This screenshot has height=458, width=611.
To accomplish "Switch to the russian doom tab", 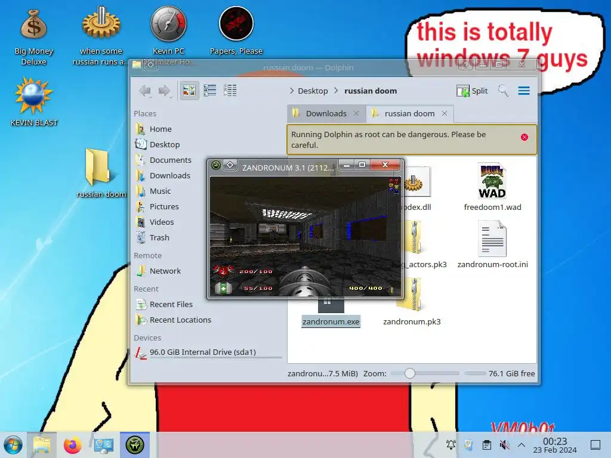I will (x=409, y=113).
